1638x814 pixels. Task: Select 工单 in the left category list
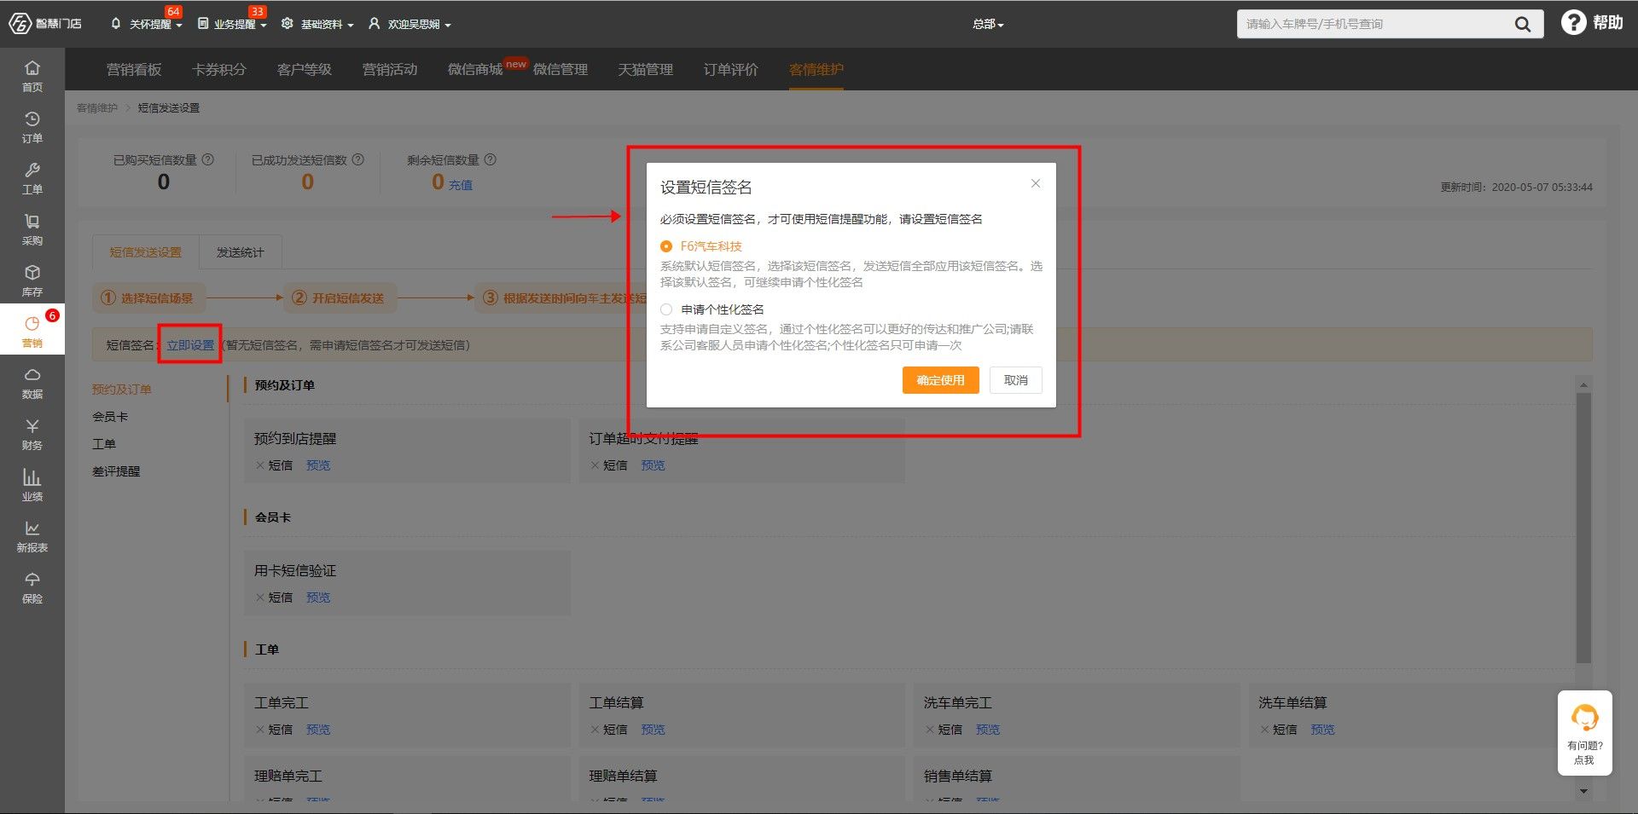[104, 444]
